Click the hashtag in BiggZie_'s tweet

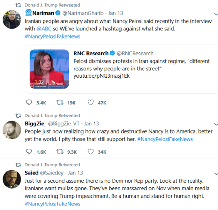[165, 139]
